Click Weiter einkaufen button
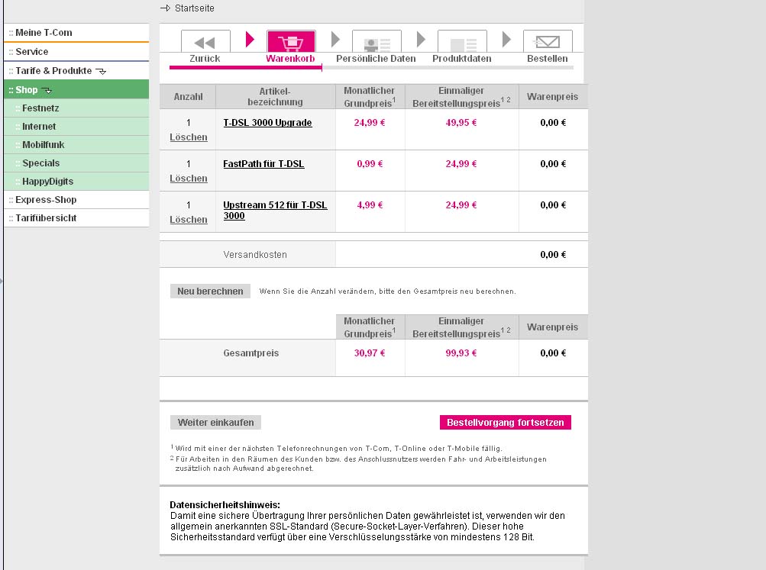 tap(215, 423)
